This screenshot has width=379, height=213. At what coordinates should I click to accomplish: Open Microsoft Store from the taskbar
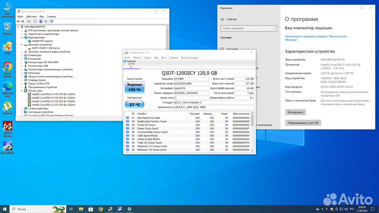(x=91, y=209)
